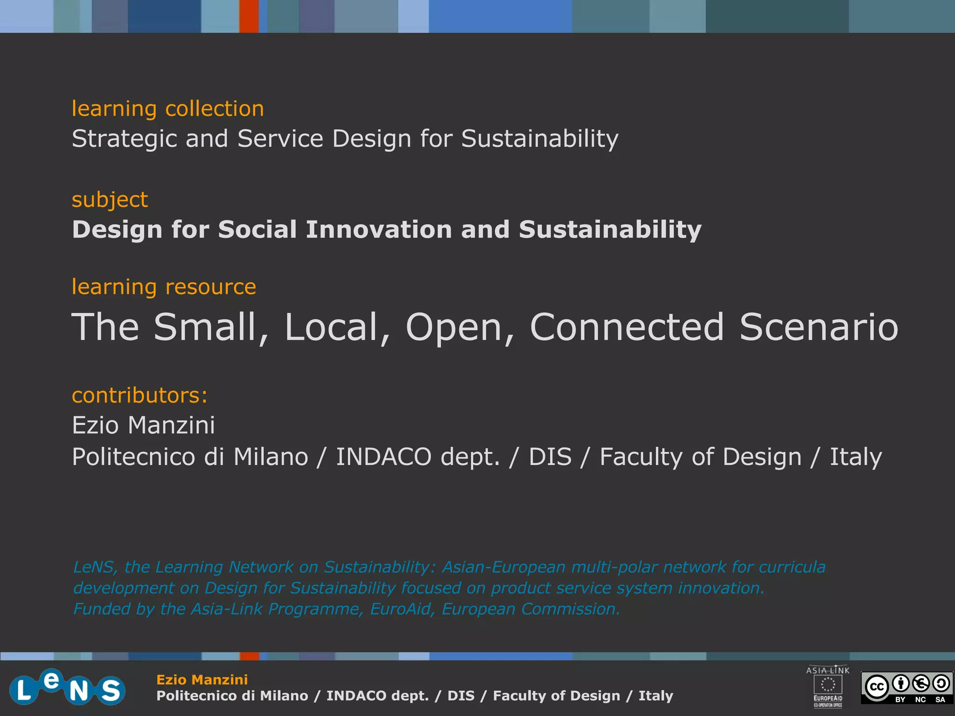Viewport: 955px width, 716px height.
Task: Click the EuropeAid EU stars flag logo
Action: coord(828,684)
